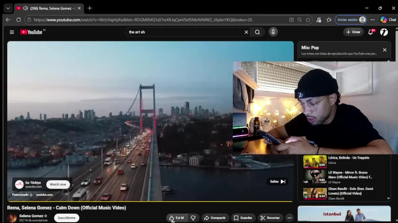Click the 9,6 M like count

180,218
